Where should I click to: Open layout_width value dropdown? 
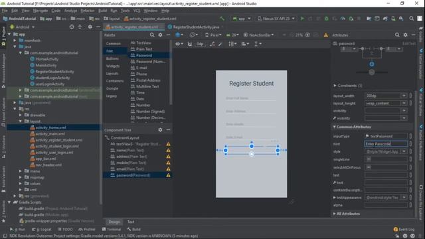coord(404,96)
